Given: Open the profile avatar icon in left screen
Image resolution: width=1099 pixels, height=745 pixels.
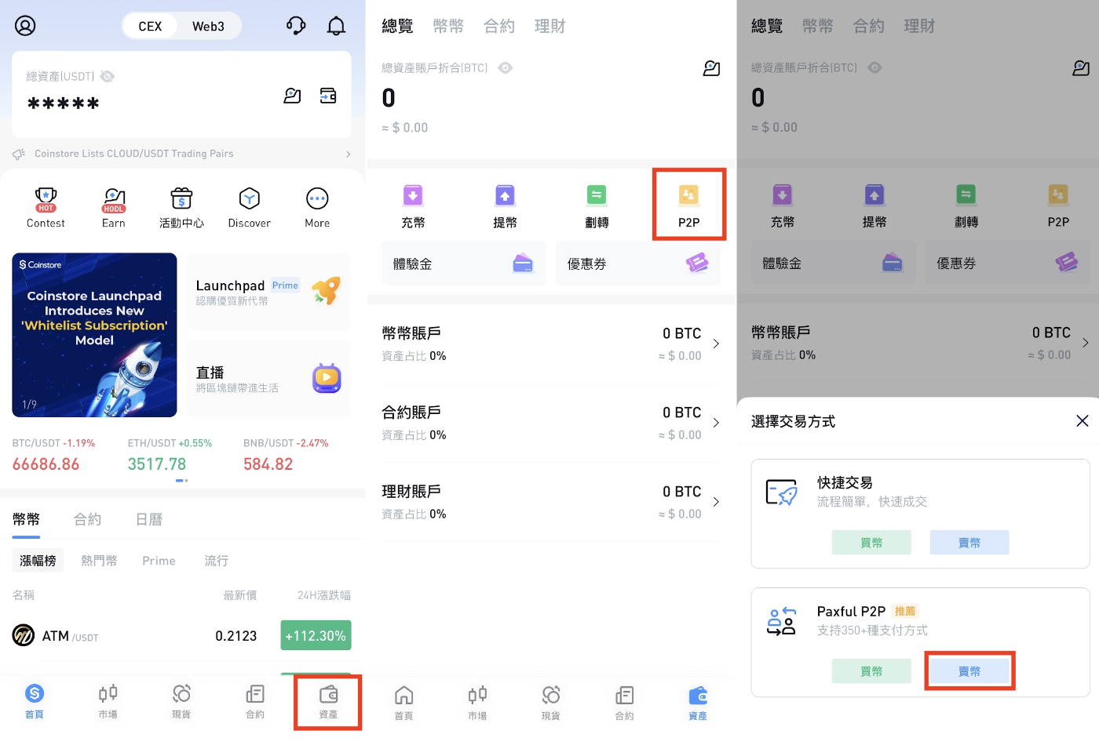Looking at the screenshot, I should coord(25,26).
